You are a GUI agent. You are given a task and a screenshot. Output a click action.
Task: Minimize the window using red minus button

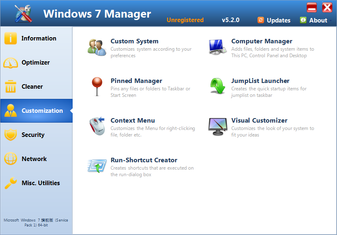point(312,7)
